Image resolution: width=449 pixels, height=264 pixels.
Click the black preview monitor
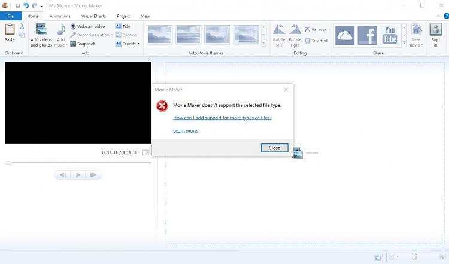pos(78,103)
